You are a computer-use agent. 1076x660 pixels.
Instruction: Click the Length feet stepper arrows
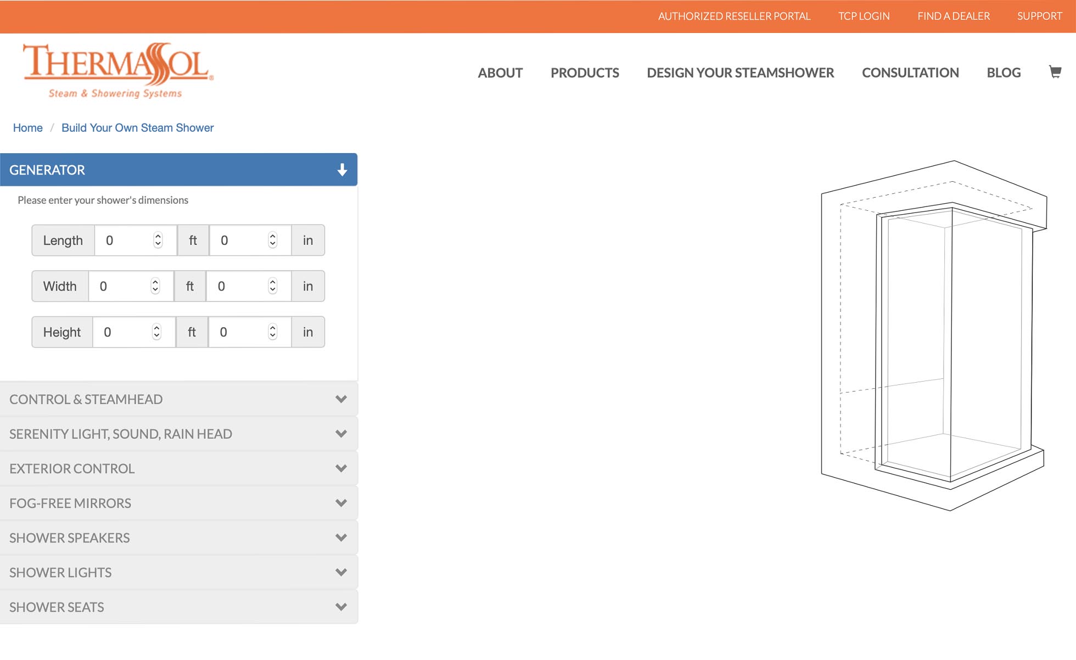coord(158,240)
